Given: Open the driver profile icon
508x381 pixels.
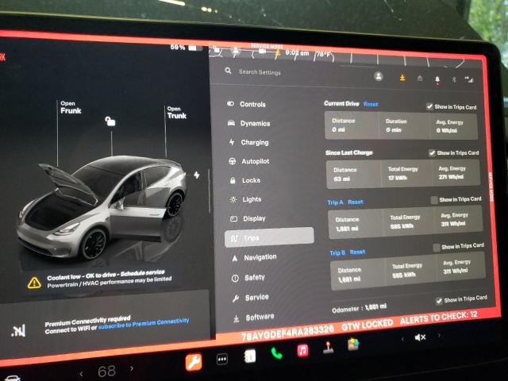Looking at the screenshot, I should [379, 76].
